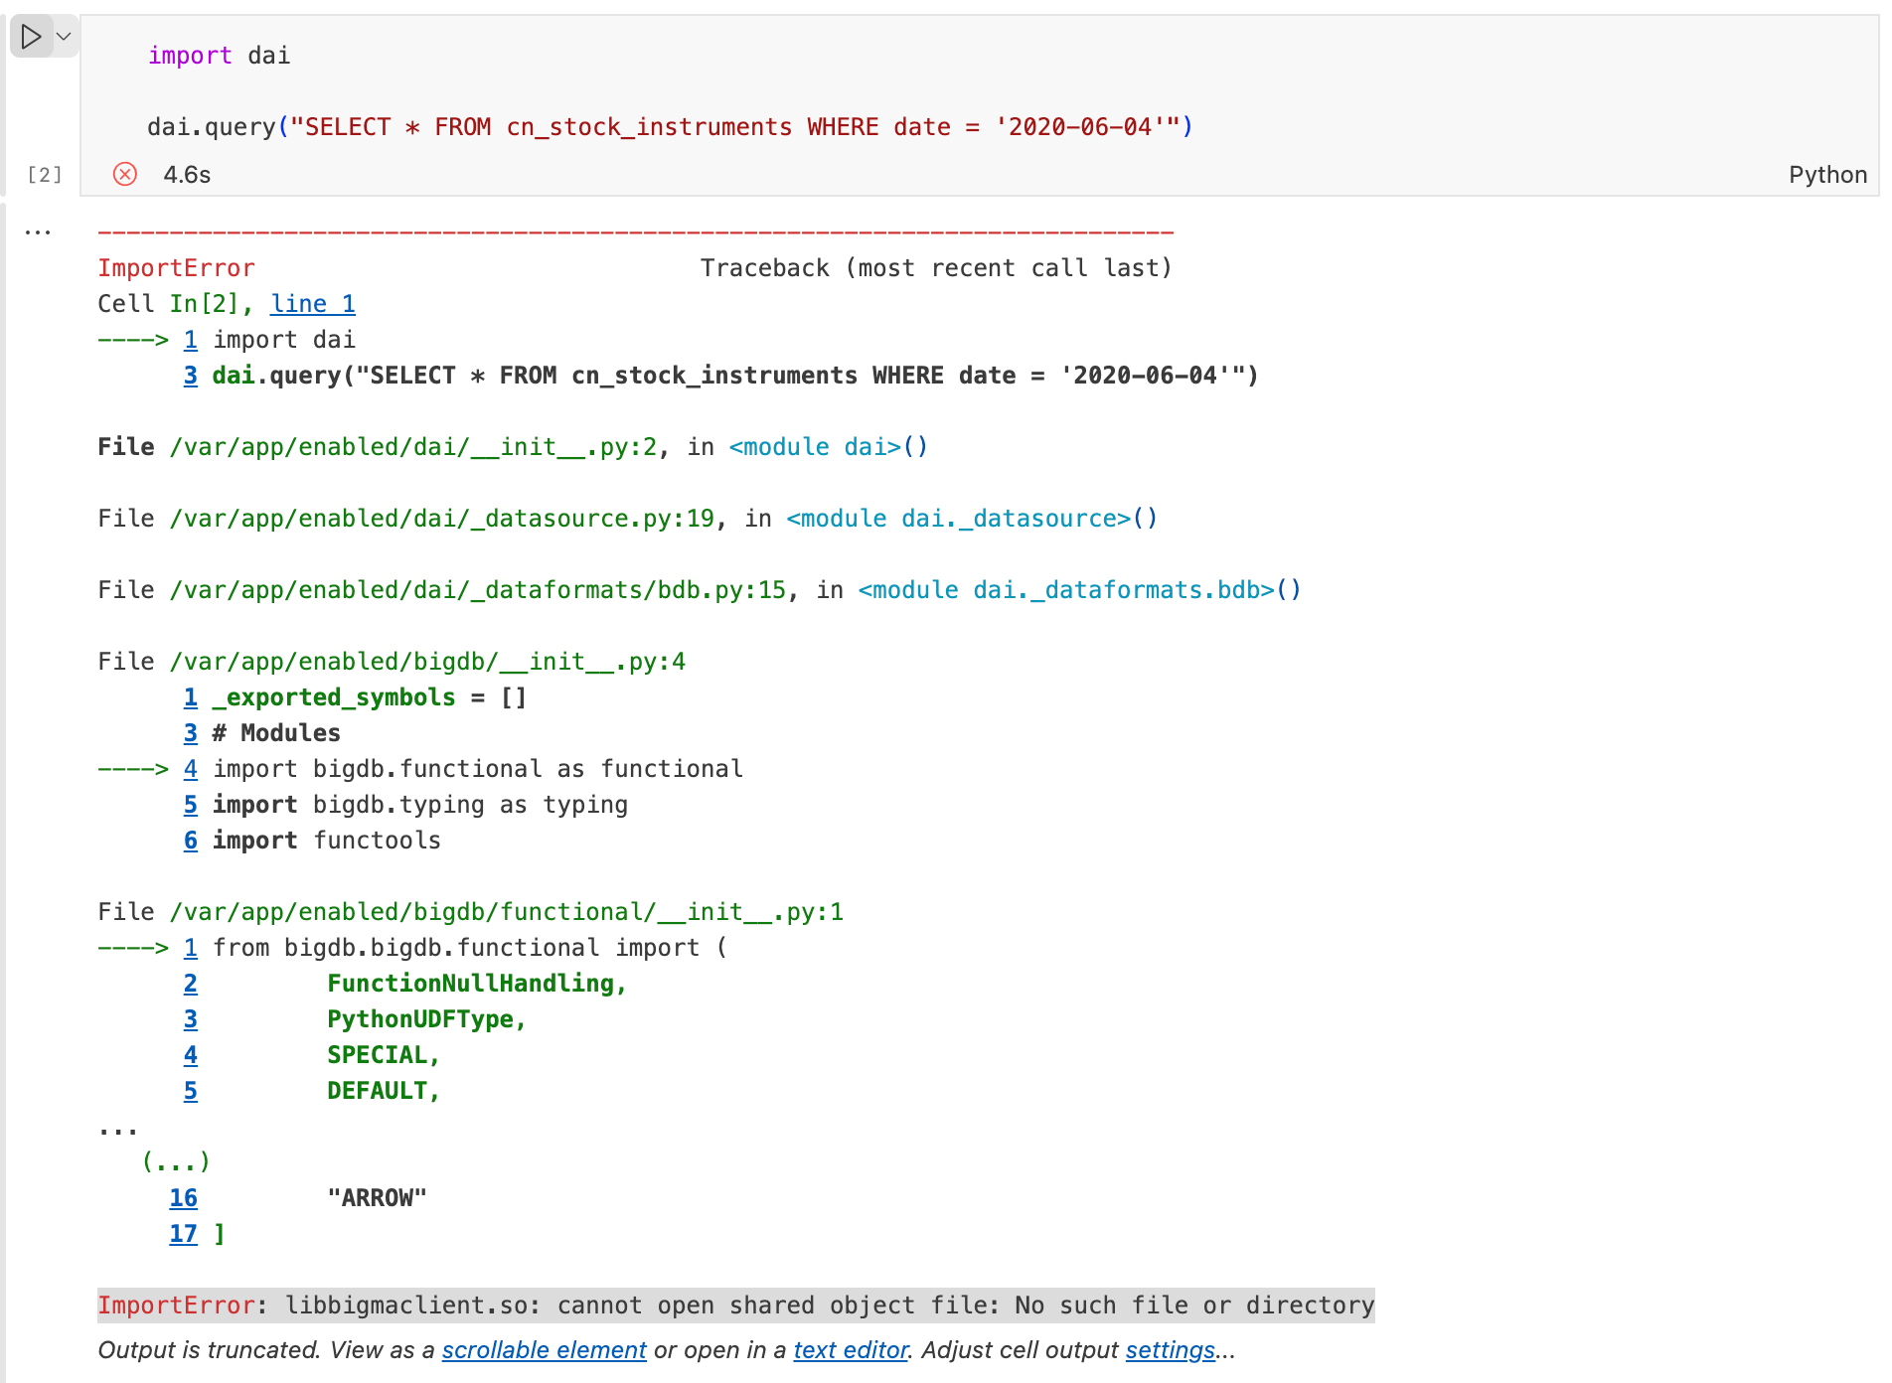Screen dimensions: 1892x1383
Task: Open the 'line 1' traceback link
Action: (x=312, y=304)
